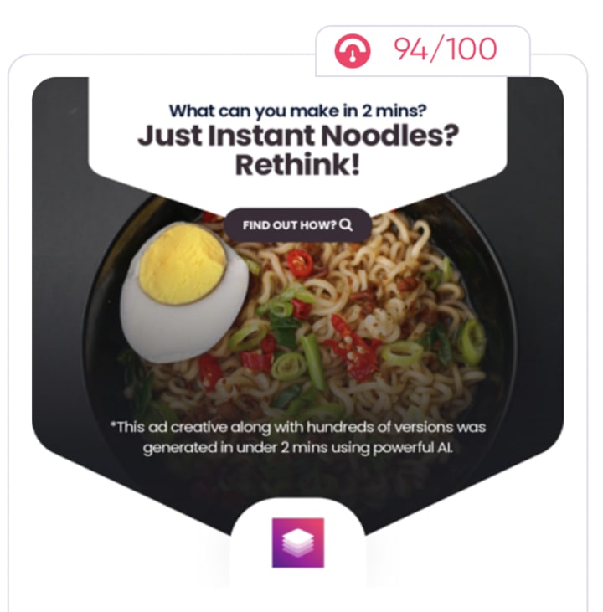Click the pink speedometer gauge icon

(353, 51)
